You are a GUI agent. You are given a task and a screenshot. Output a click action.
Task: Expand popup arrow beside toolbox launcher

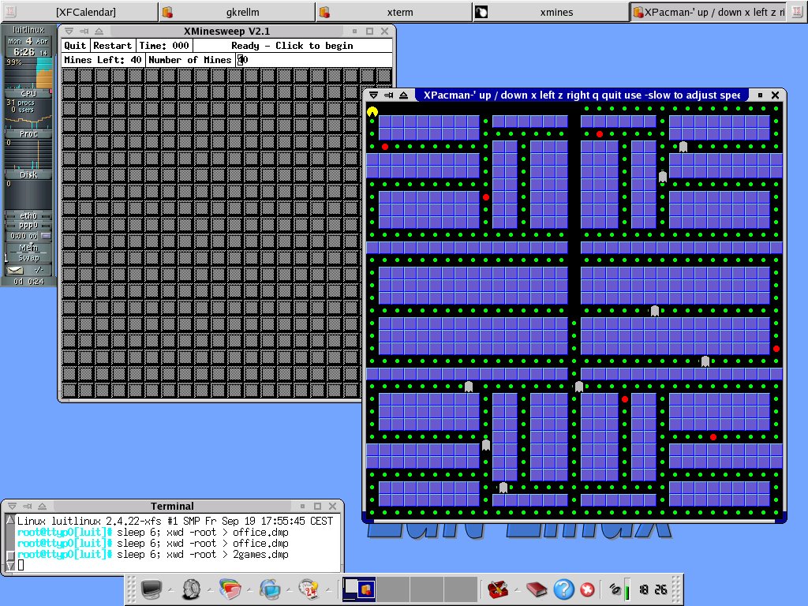(x=517, y=590)
